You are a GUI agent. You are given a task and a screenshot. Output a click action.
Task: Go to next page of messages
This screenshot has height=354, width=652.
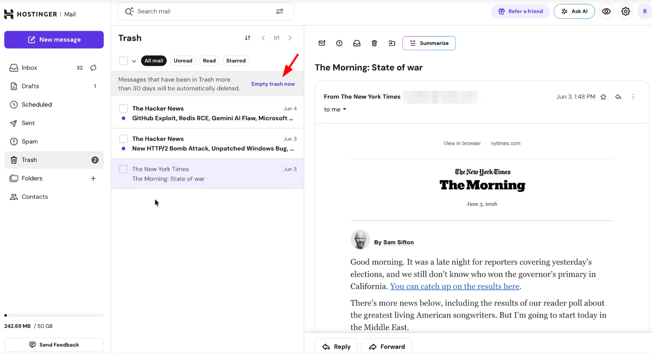[x=290, y=38]
